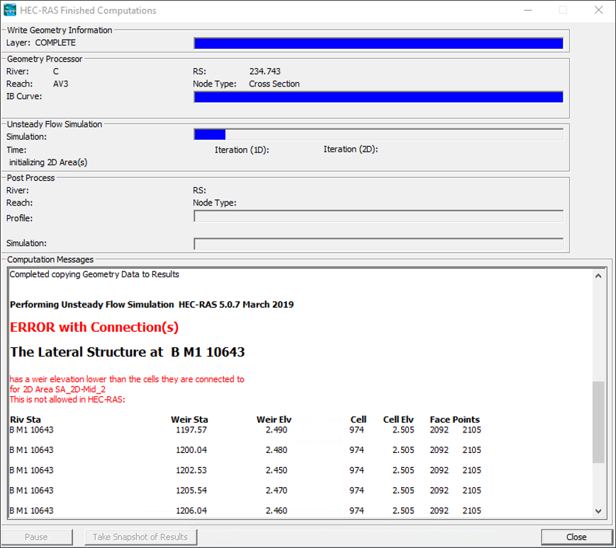This screenshot has width=616, height=548.
Task: Close the window using the title bar X
Action: (x=598, y=11)
